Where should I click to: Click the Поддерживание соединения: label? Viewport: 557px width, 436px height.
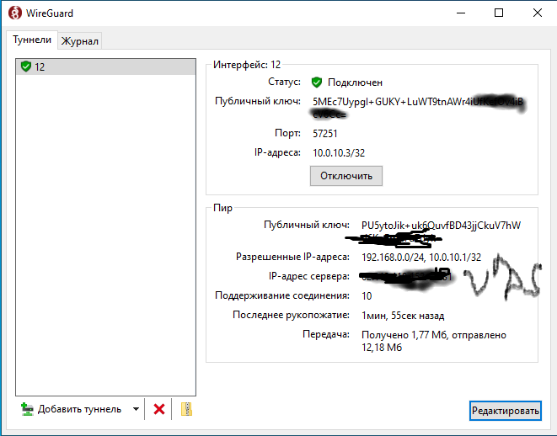[x=282, y=295]
